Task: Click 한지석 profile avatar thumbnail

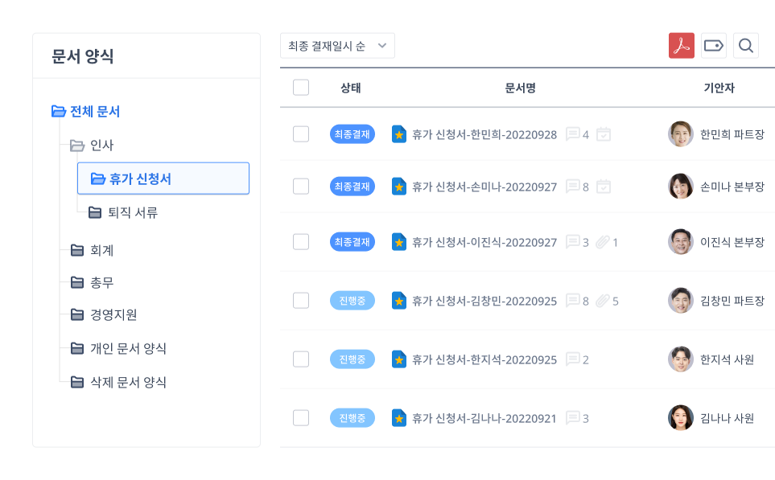Action: tap(680, 359)
